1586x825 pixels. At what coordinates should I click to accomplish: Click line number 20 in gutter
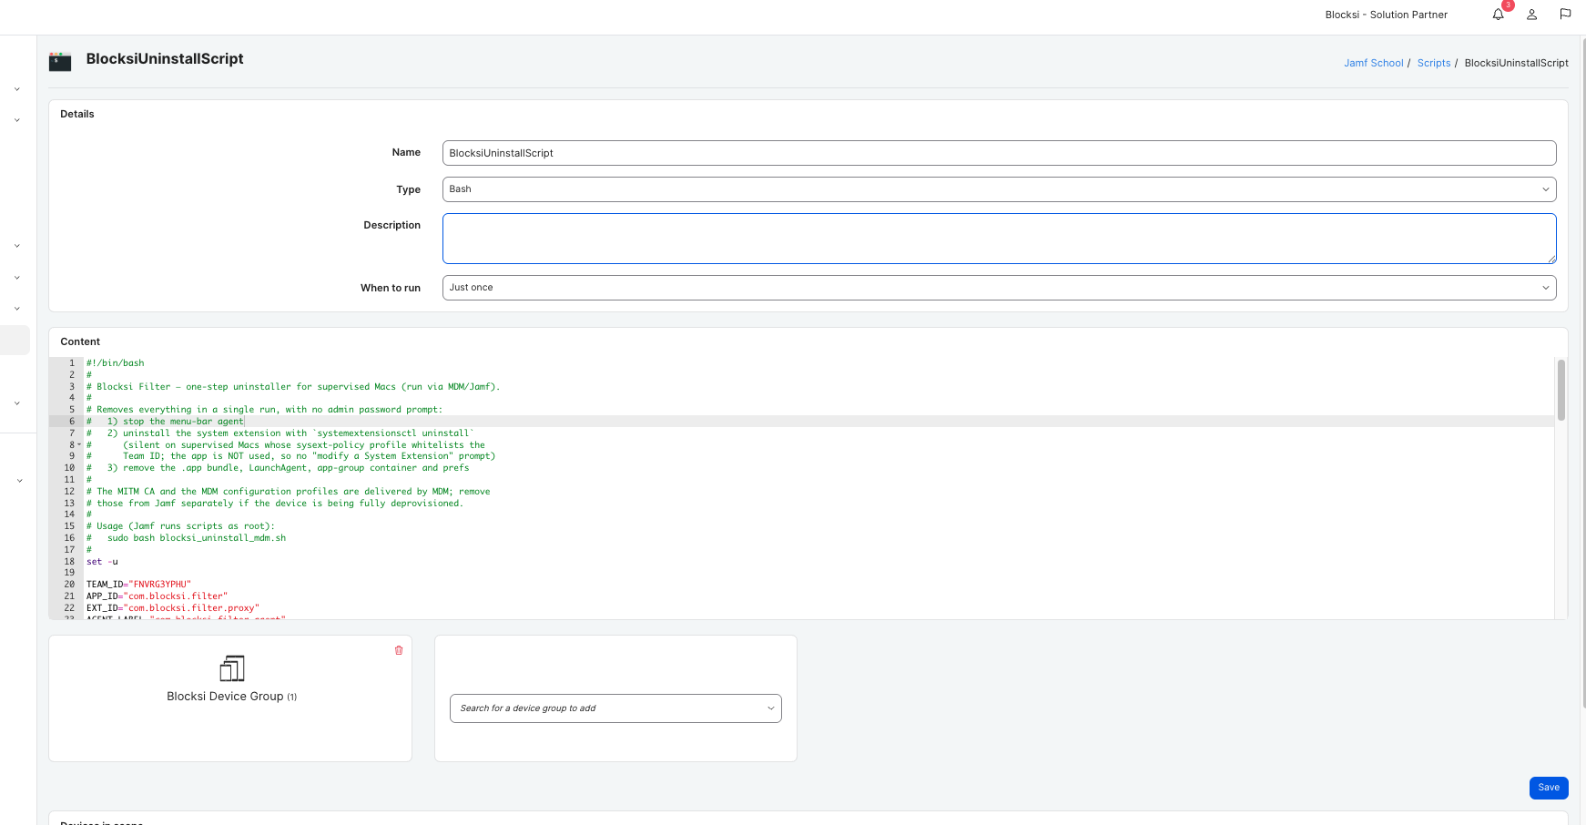click(x=69, y=585)
